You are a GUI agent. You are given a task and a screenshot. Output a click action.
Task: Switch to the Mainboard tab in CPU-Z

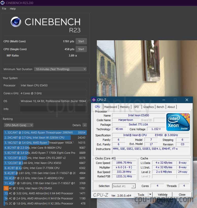pos(111,107)
